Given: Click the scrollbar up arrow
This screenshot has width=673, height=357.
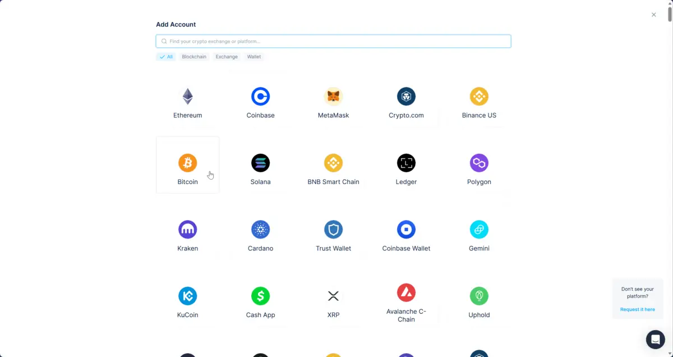Looking at the screenshot, I should tap(669, 3).
